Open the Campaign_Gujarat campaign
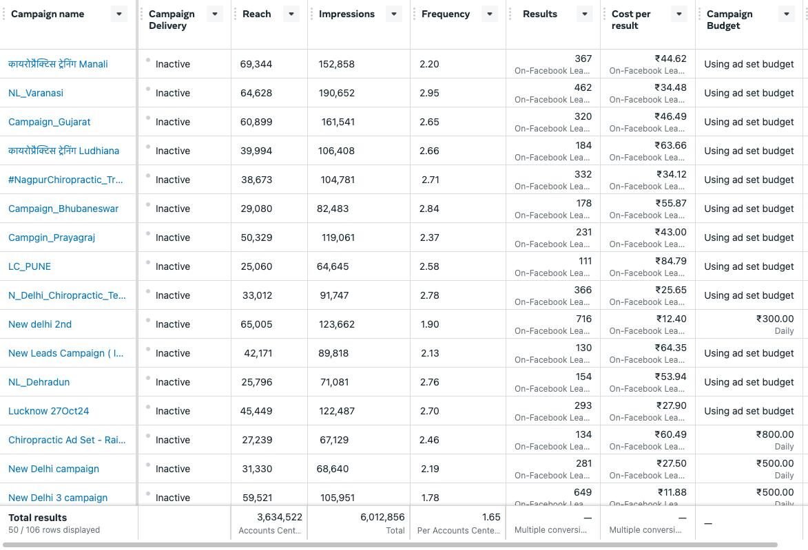Screen dimensions: 808x550 (x=49, y=122)
